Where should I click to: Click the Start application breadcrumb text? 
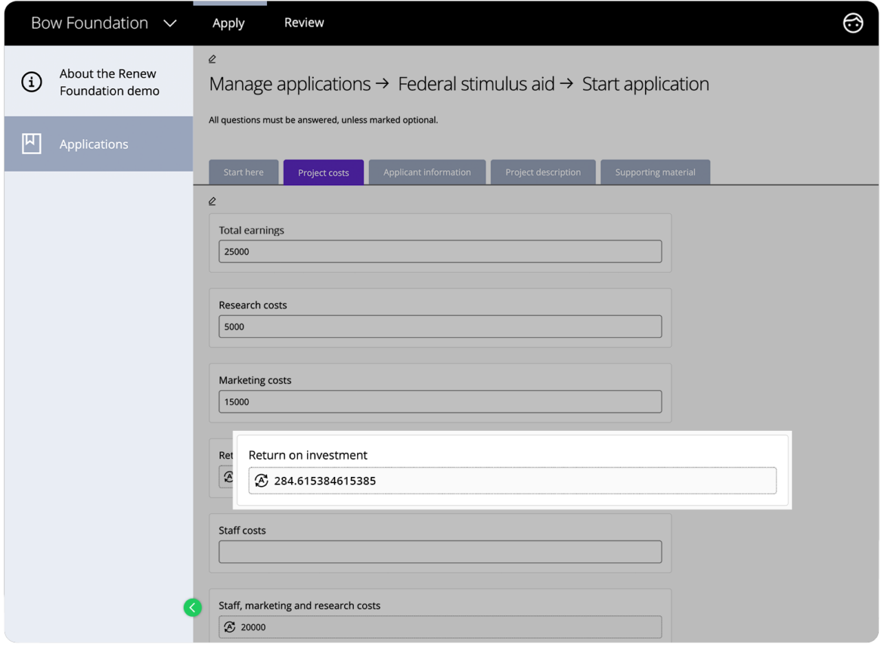(646, 84)
